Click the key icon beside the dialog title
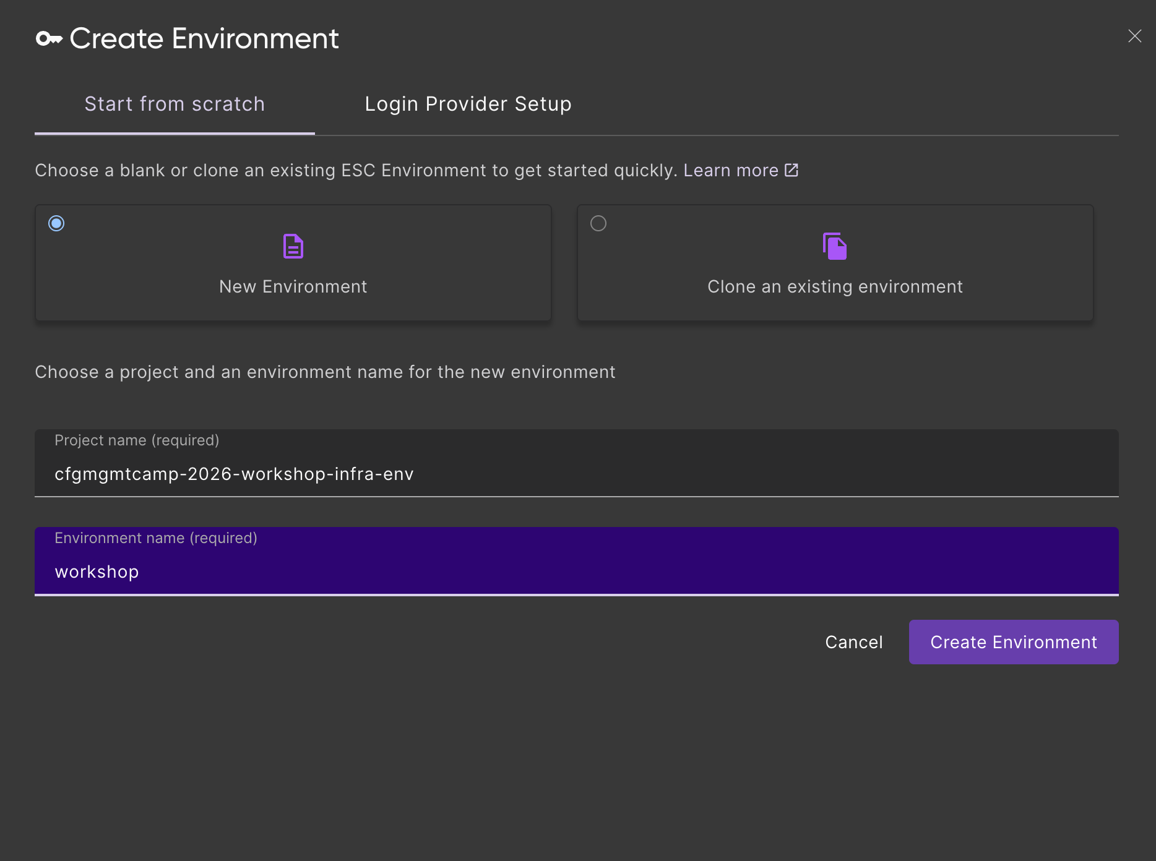Image resolution: width=1156 pixels, height=861 pixels. (49, 39)
